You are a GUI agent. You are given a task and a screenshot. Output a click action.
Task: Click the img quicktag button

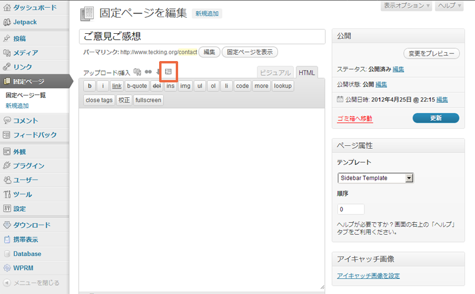coord(185,86)
